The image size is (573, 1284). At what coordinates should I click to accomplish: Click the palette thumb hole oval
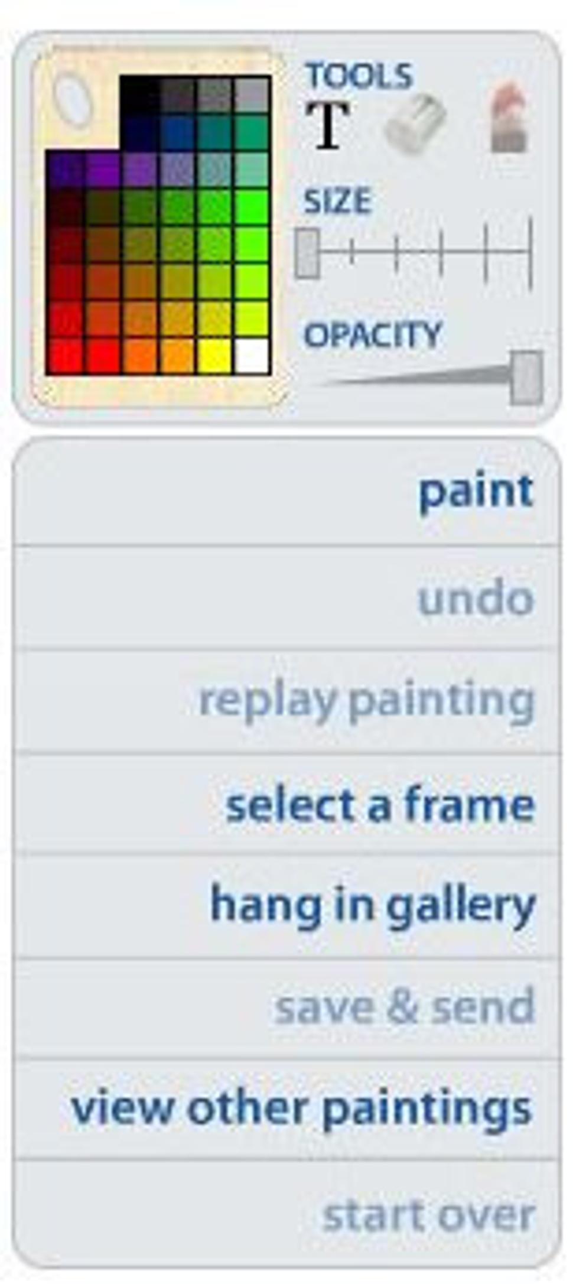point(73,99)
